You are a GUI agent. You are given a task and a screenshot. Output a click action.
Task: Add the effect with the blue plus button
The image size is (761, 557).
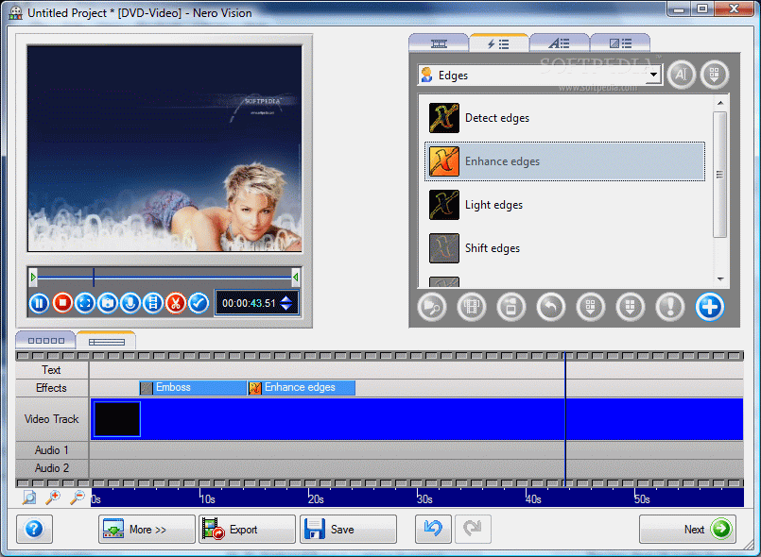coord(710,307)
